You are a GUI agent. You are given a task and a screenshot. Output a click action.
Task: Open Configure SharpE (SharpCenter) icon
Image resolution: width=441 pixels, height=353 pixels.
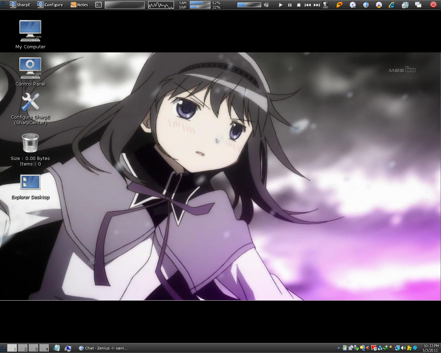tap(30, 109)
